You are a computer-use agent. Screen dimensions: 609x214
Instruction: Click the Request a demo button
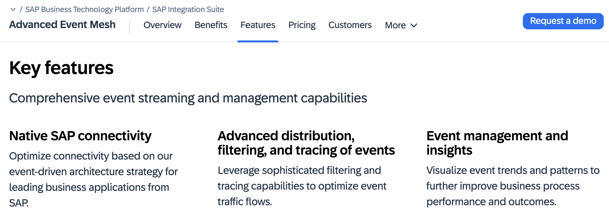point(563,21)
